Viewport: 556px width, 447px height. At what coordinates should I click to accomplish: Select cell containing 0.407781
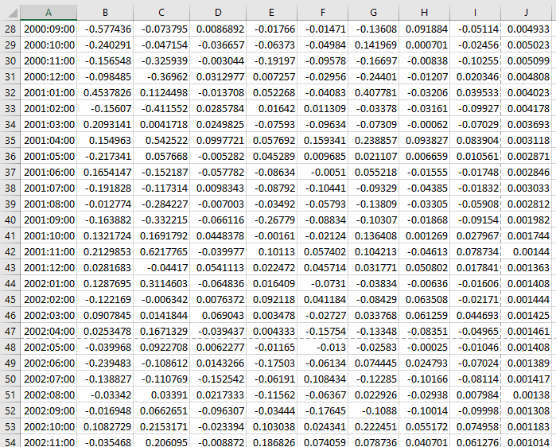tap(373, 92)
